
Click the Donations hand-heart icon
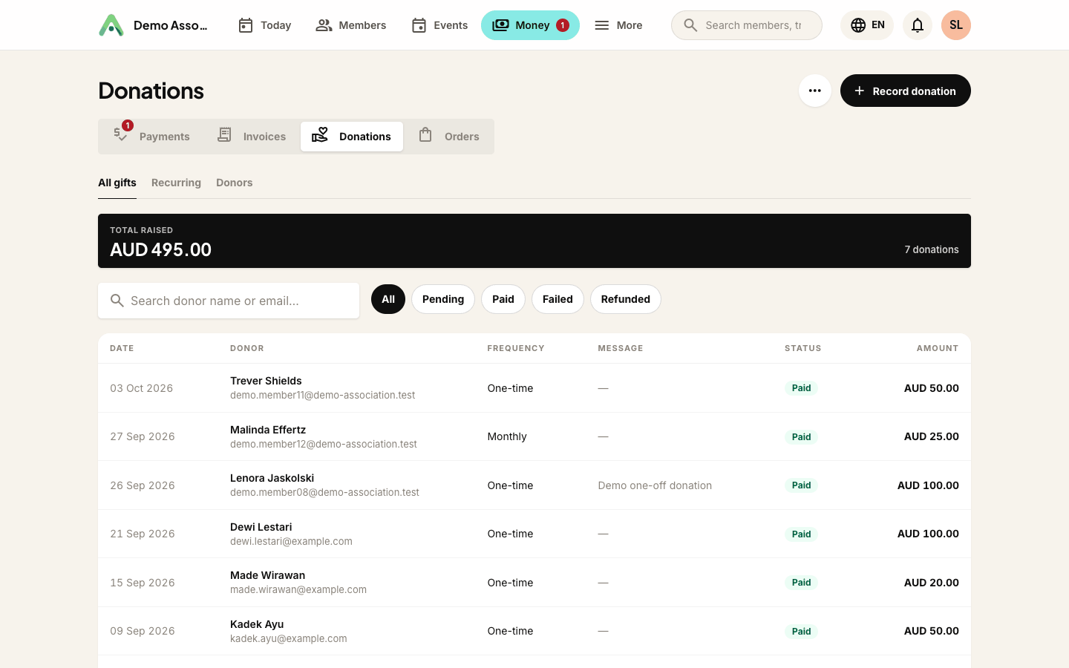[320, 135]
